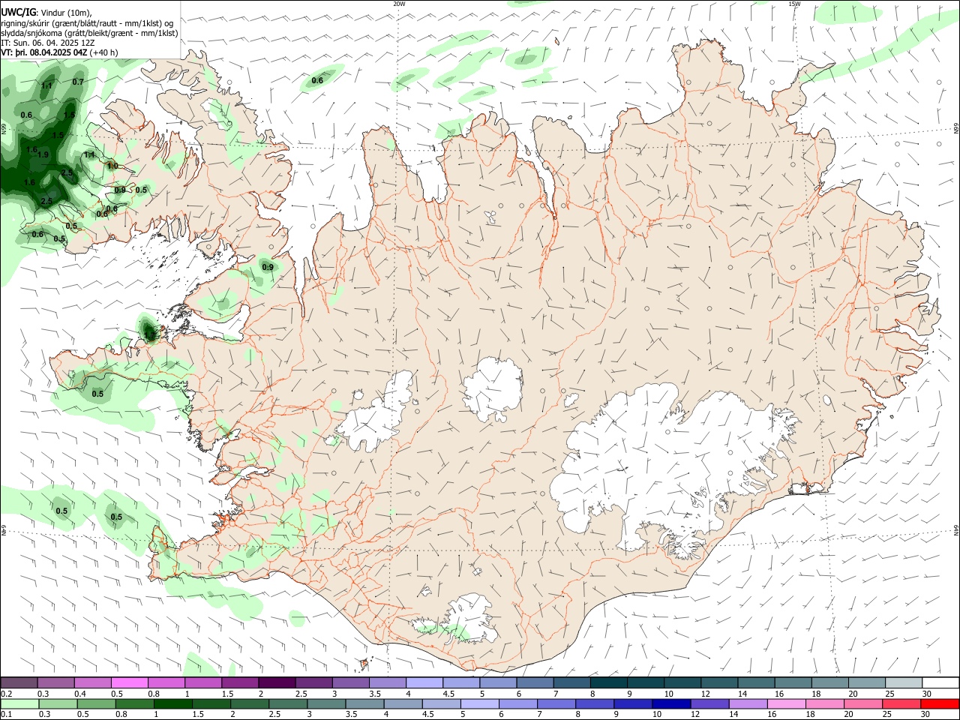Pick lower-scale deep blue swatch between 10 and 12
The height and width of the screenshot is (720, 960).
click(x=670, y=704)
